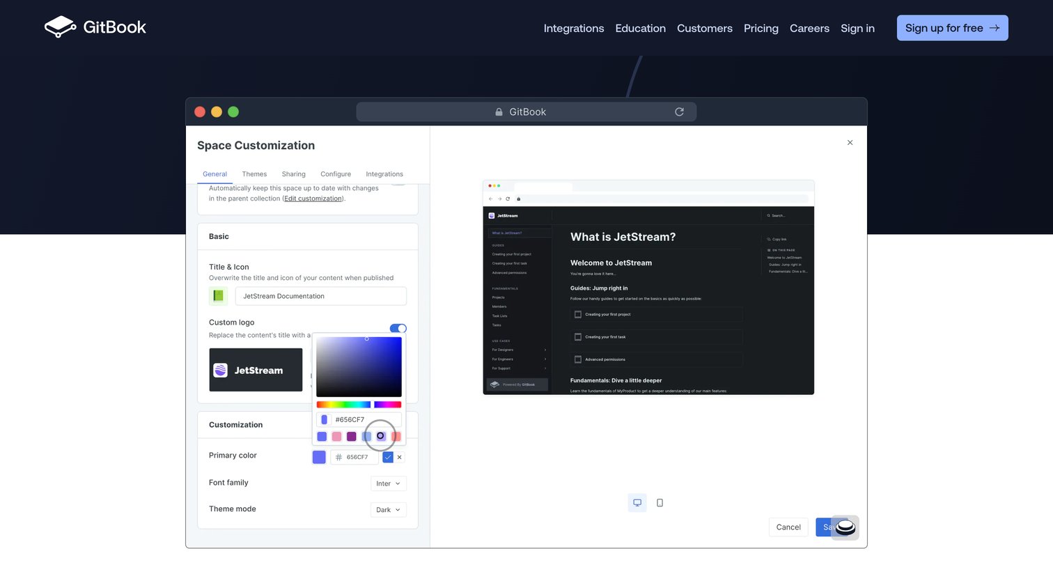
Task: Pick the dark purple preset swatch
Action: (x=352, y=436)
